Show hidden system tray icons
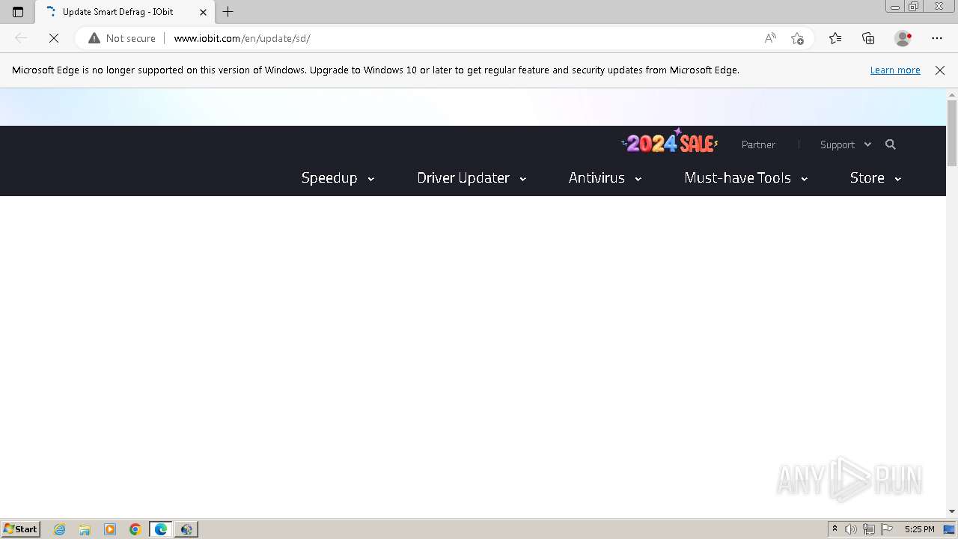Screen dimensions: 958x539 pyautogui.click(x=835, y=529)
